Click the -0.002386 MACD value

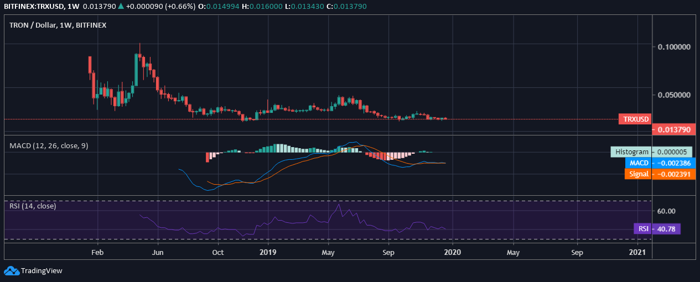[x=673, y=163]
